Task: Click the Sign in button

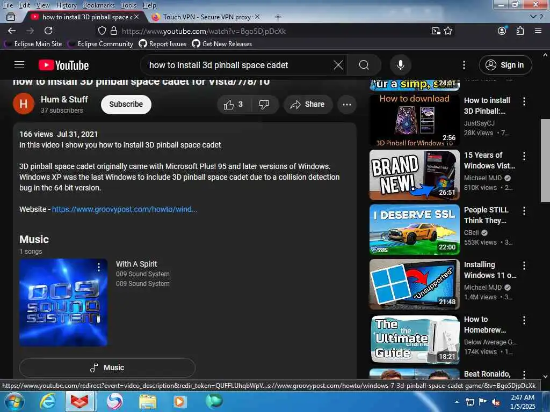Action: 505,65
